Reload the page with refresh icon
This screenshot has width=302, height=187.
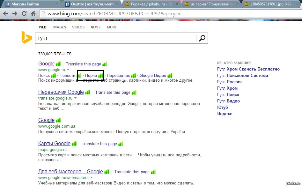(24, 14)
